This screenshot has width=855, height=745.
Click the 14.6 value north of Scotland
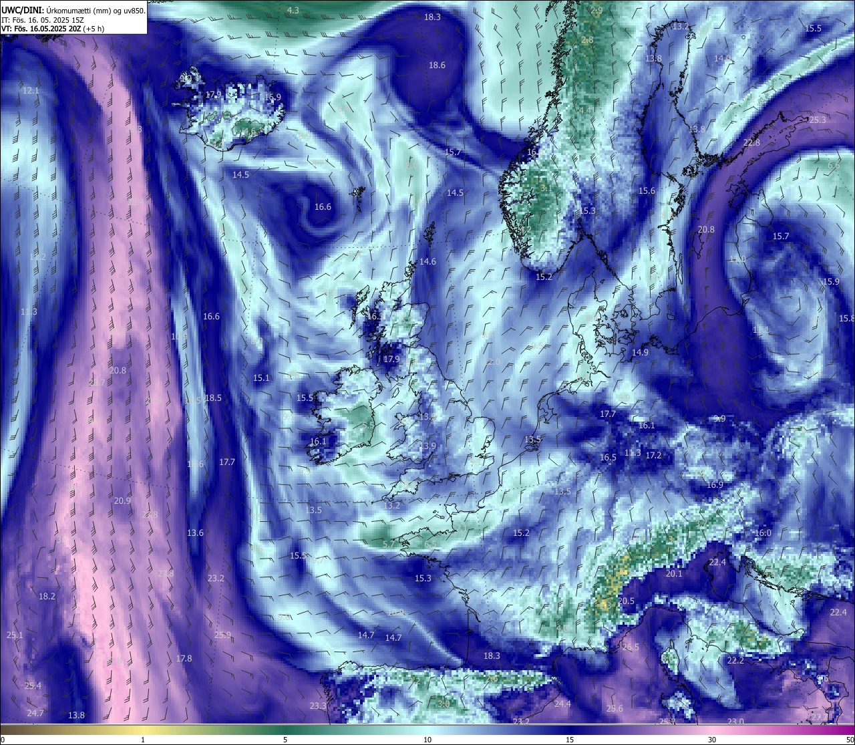(x=427, y=261)
